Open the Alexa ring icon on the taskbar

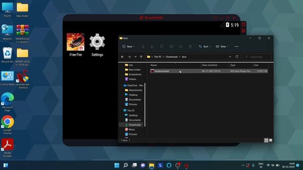(169, 165)
